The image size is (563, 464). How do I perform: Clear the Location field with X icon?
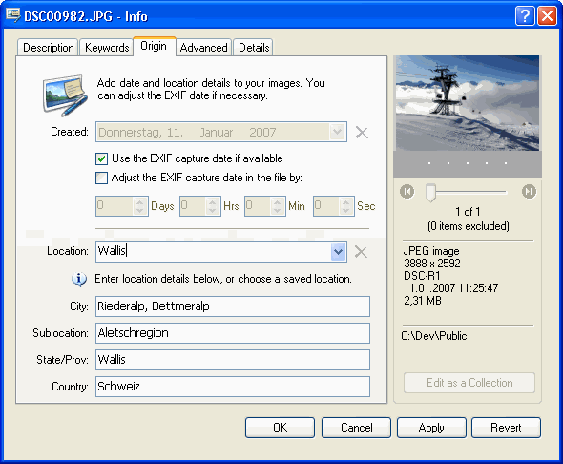361,252
